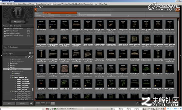Collapse the Shared Collections section
Screen dimensions: 182x110
(3, 26)
